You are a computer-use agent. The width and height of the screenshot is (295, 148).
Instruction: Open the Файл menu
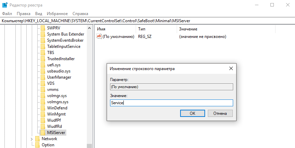[7, 14]
